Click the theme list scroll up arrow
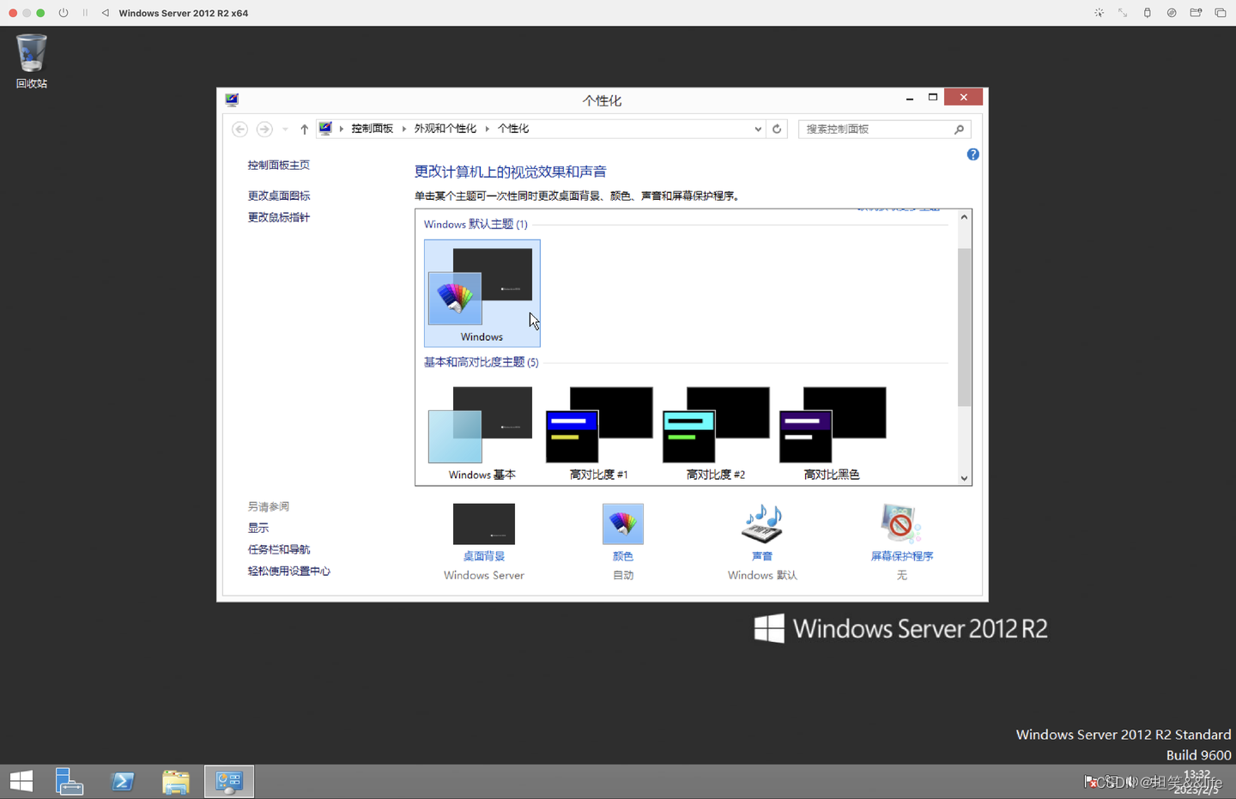Image resolution: width=1236 pixels, height=799 pixels. tap(964, 217)
